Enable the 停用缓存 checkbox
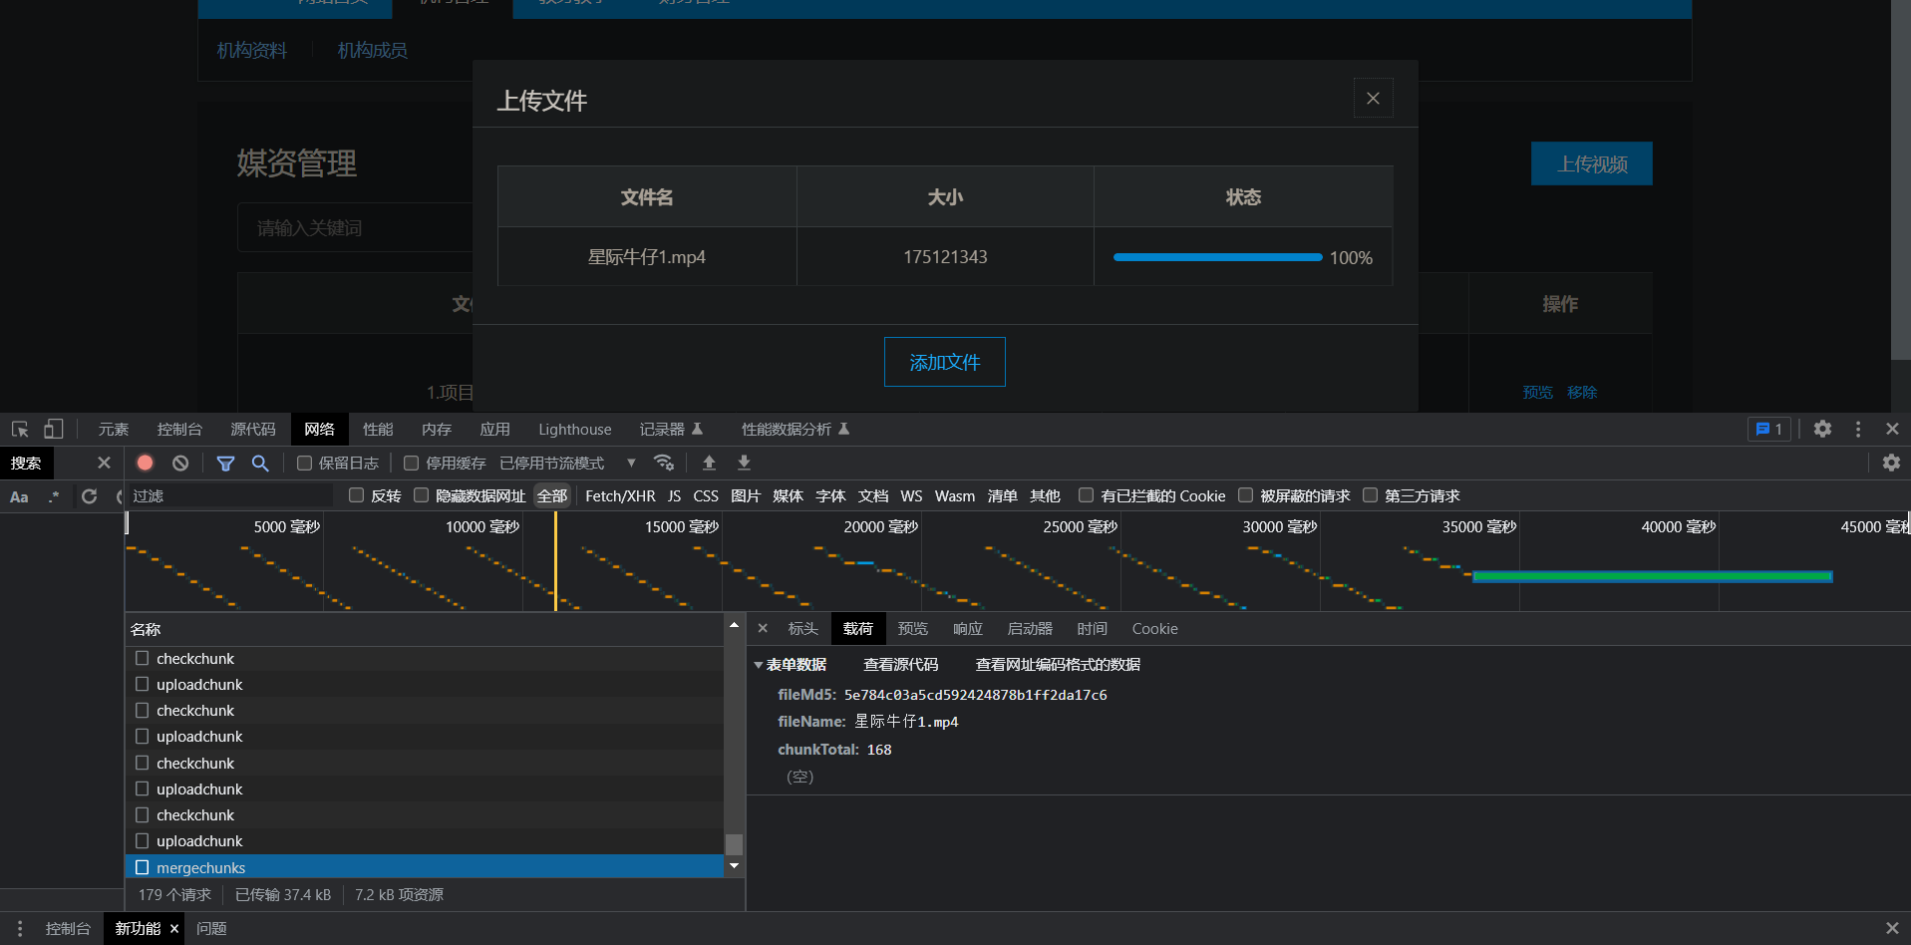The width and height of the screenshot is (1911, 945). 411,463
